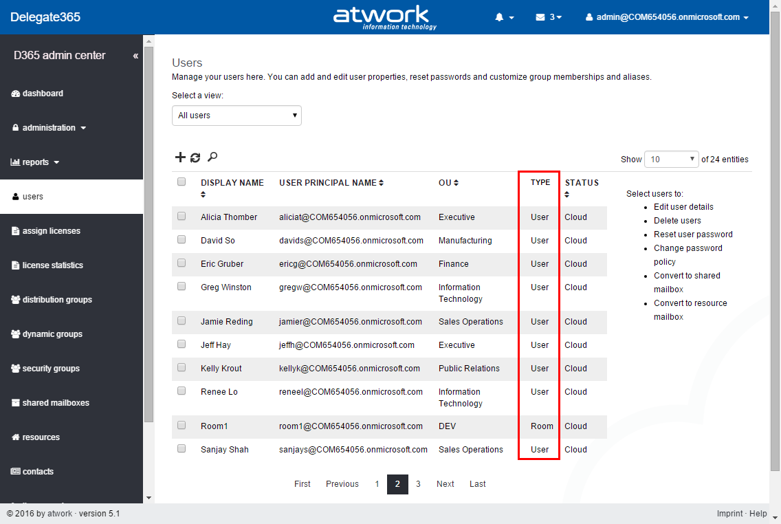Toggle the select-all header checkbox
The height and width of the screenshot is (524, 781).
181,182
